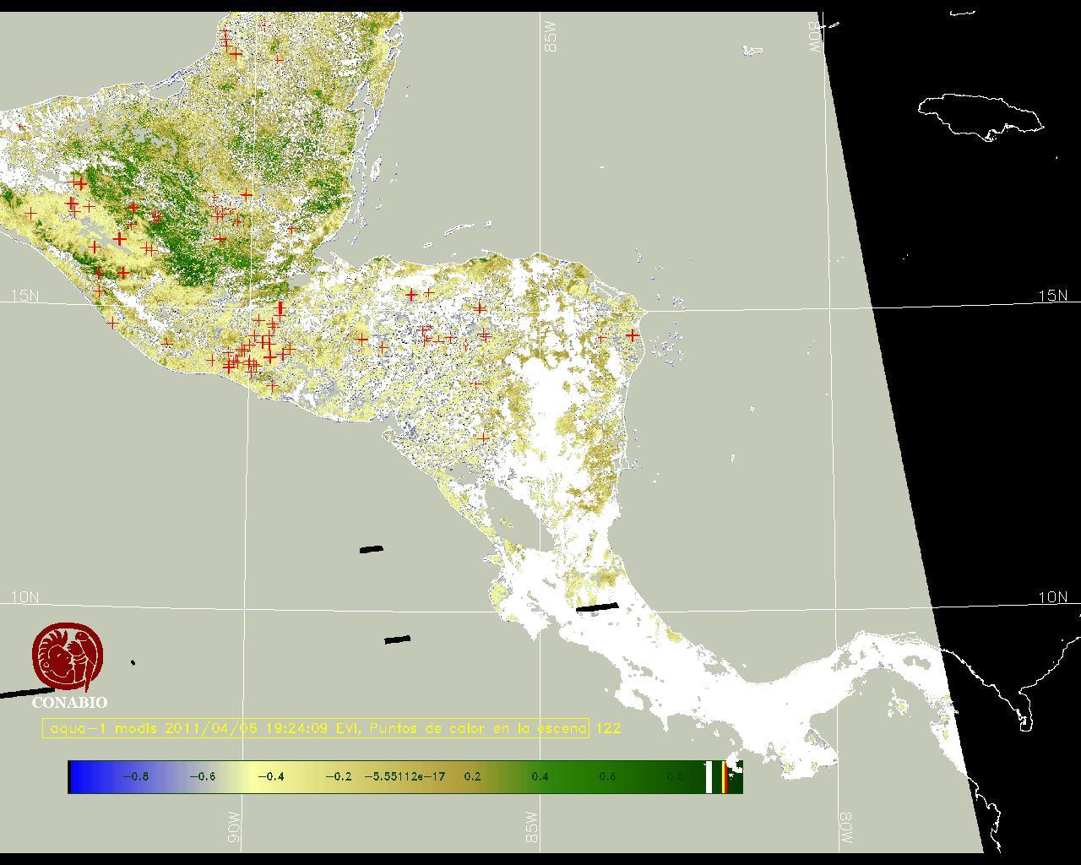Click the Jamaica island outline

pyautogui.click(x=980, y=116)
